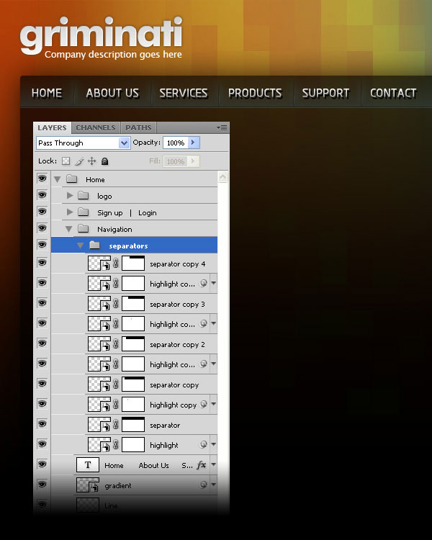Toggle visibility of the separators group
The image size is (432, 540).
pyautogui.click(x=42, y=246)
